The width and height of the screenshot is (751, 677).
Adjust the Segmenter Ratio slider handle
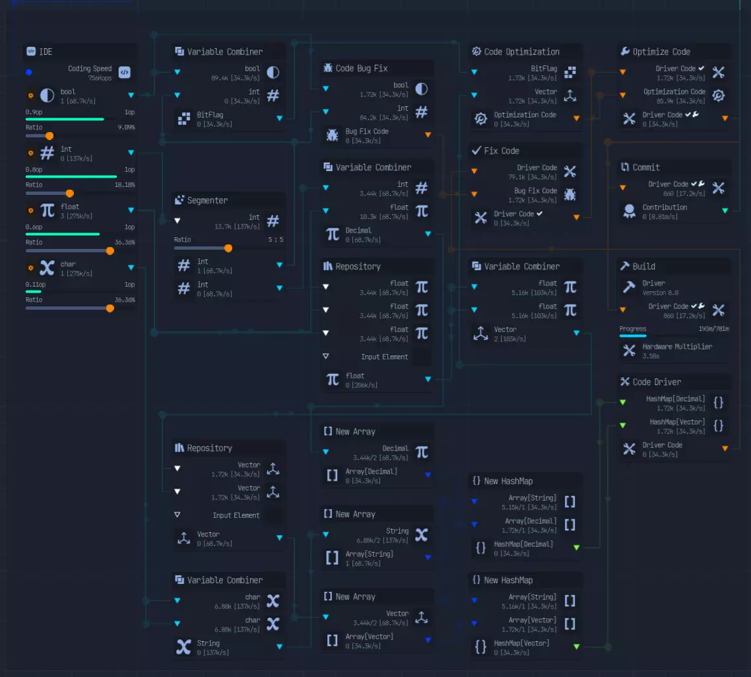pyautogui.click(x=228, y=248)
